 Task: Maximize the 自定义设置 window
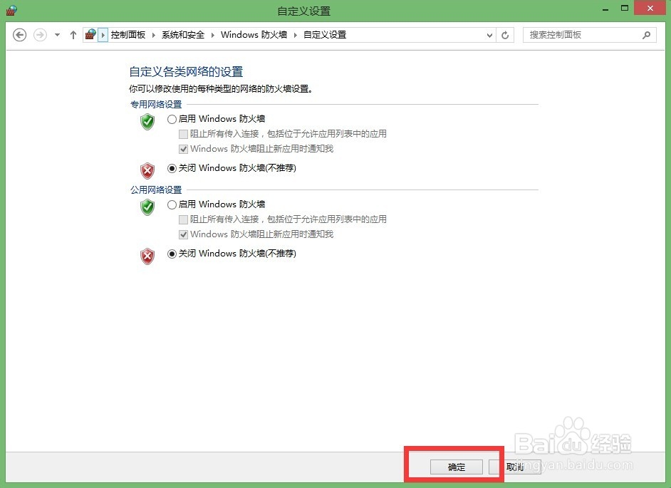click(x=625, y=9)
